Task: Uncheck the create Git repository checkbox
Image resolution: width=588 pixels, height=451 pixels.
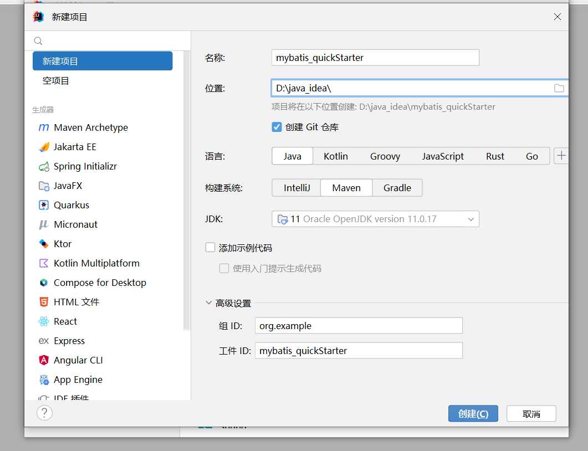Action: tap(277, 127)
